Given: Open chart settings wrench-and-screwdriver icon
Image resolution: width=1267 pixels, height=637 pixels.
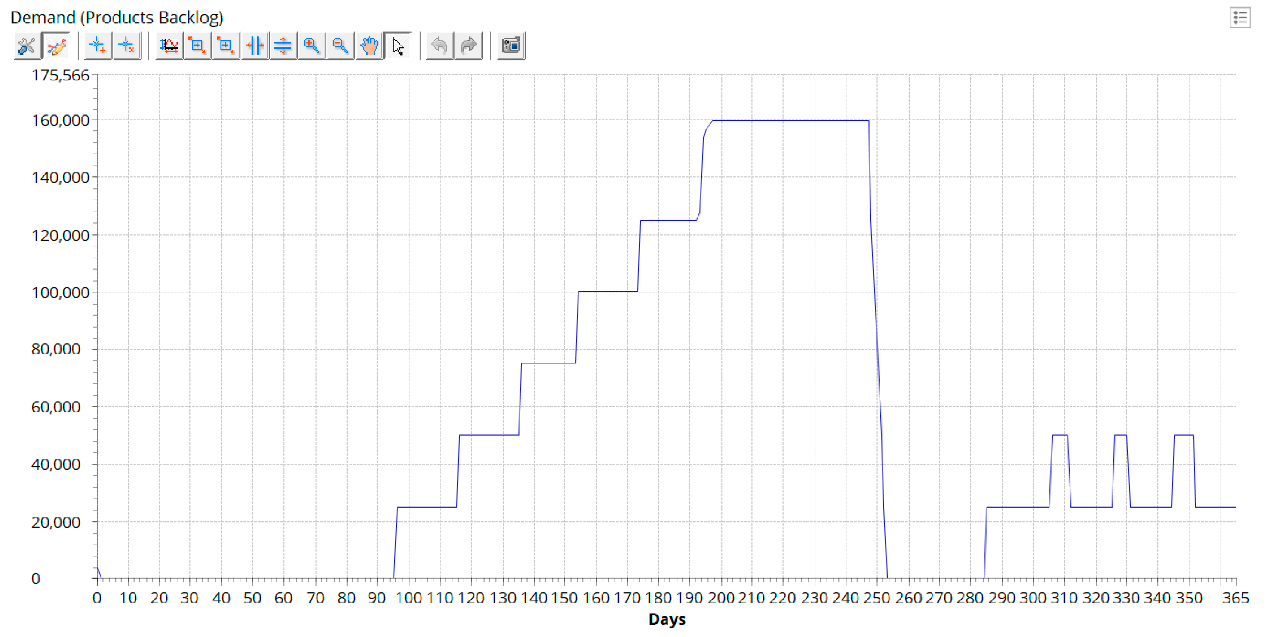Looking at the screenshot, I should (x=27, y=46).
